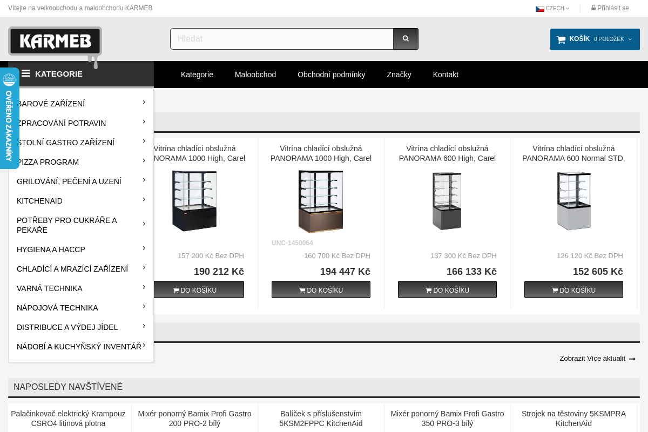The height and width of the screenshot is (432, 648).
Task: Open Bamix Profi Gastro 350 PRO-3 link
Action: 447,418
